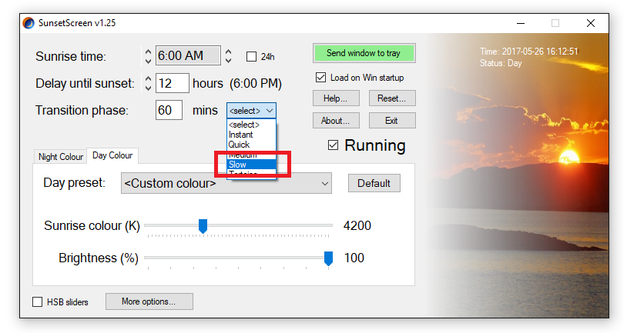Image resolution: width=627 pixels, height=333 pixels.
Task: Decrease delay until sunset with down arrow
Action: (148, 88)
